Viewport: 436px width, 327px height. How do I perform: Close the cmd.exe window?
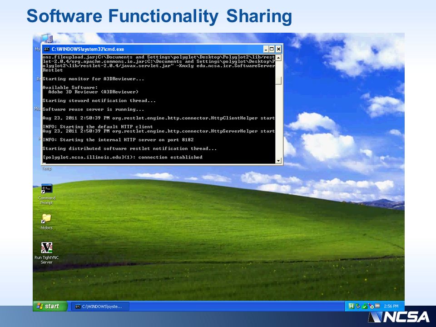(278, 49)
